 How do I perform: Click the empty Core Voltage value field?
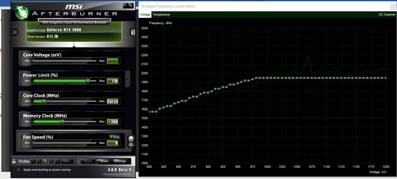click(112, 61)
